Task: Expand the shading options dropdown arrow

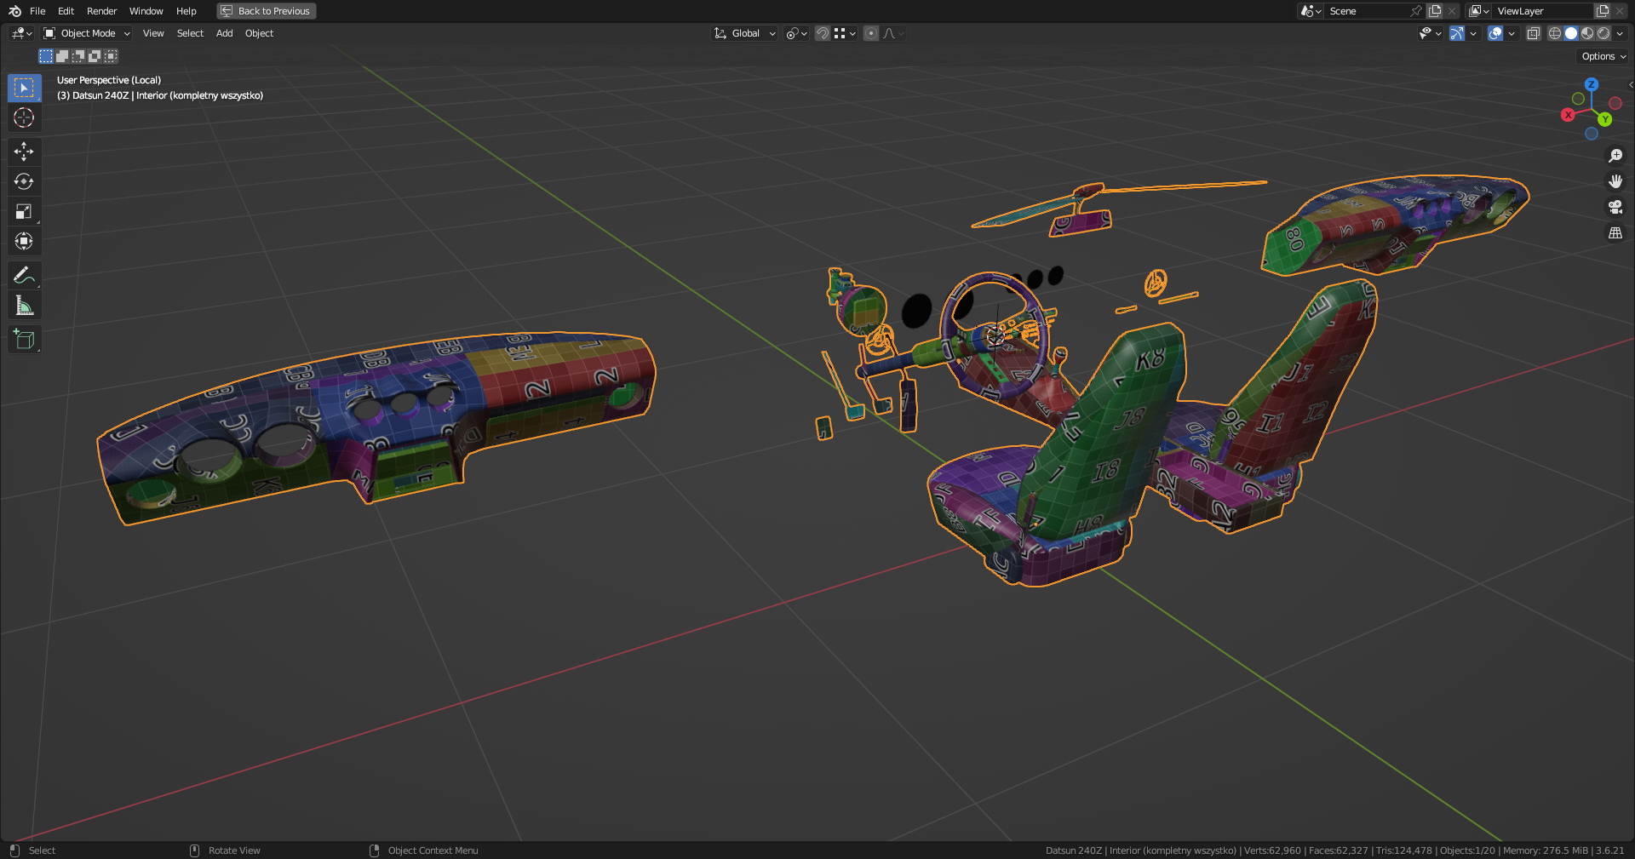Action: (1620, 33)
